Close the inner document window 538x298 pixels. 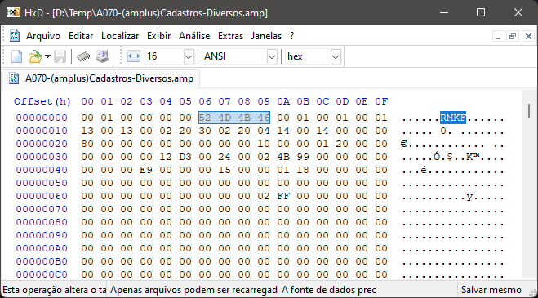click(x=528, y=36)
